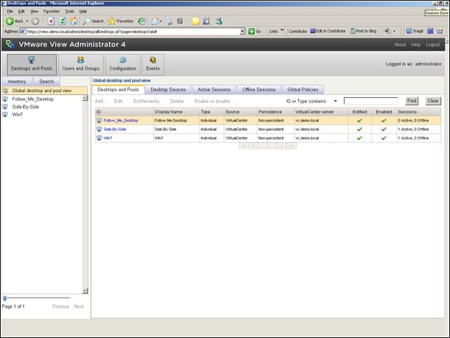This screenshot has width=450, height=338.
Task: Open the Follow_Me_Desktop link in table
Action: pos(121,120)
